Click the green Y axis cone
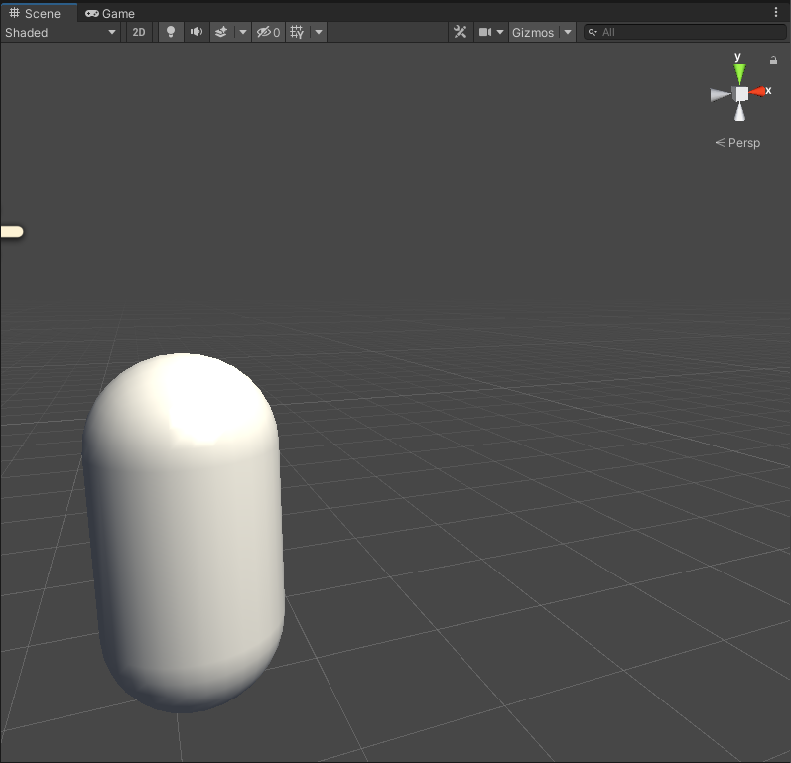Image resolution: width=791 pixels, height=763 pixels. (739, 73)
